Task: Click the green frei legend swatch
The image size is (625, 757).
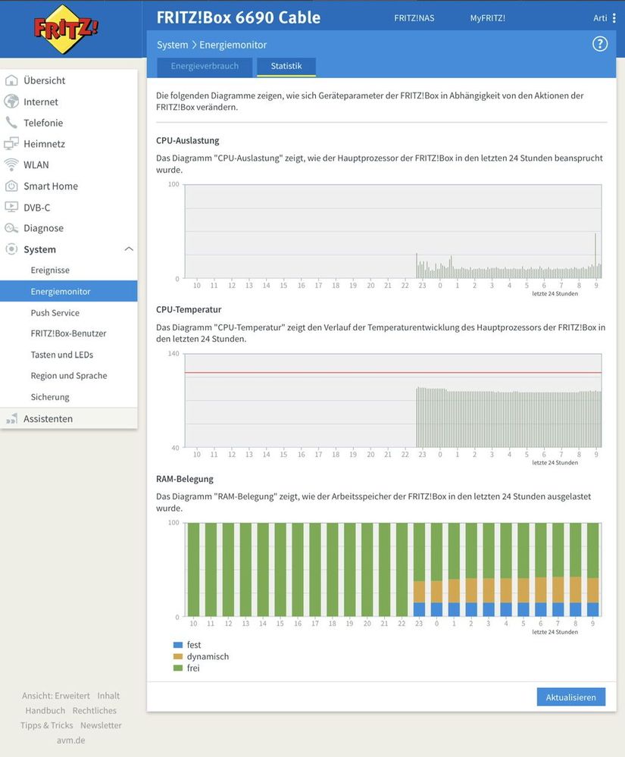Action: [x=177, y=668]
